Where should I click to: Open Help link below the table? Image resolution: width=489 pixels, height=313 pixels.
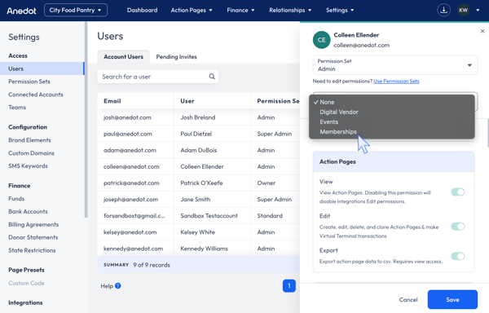pyautogui.click(x=107, y=286)
